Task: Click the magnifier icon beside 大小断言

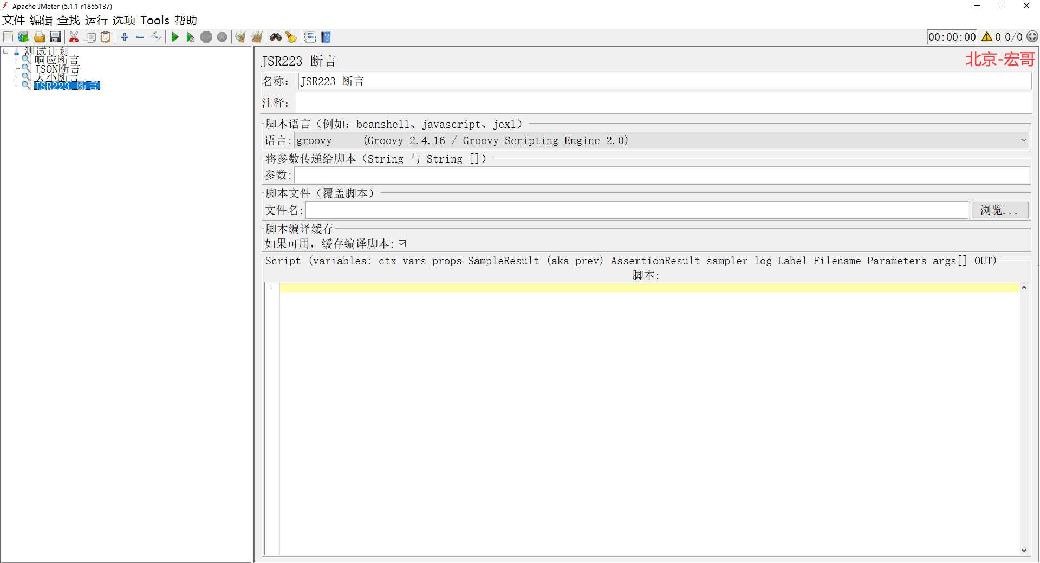Action: [x=26, y=77]
